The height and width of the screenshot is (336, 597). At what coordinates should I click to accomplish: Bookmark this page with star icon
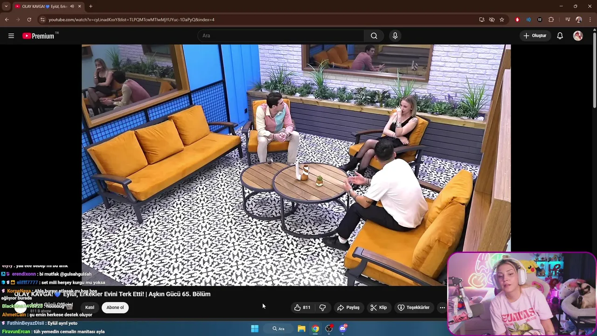click(502, 20)
